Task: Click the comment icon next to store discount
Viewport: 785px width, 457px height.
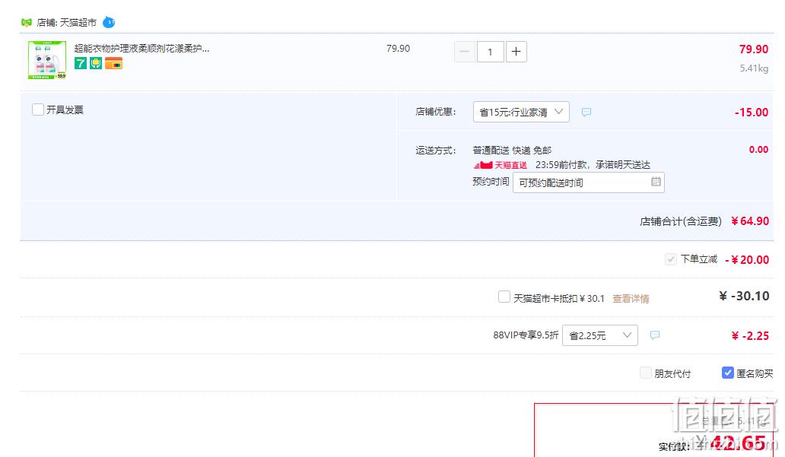Action: [x=586, y=112]
